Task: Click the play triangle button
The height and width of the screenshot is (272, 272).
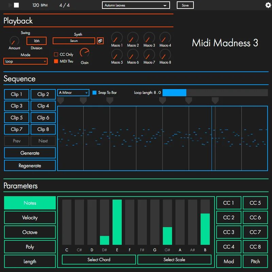Action: click(x=10, y=5)
